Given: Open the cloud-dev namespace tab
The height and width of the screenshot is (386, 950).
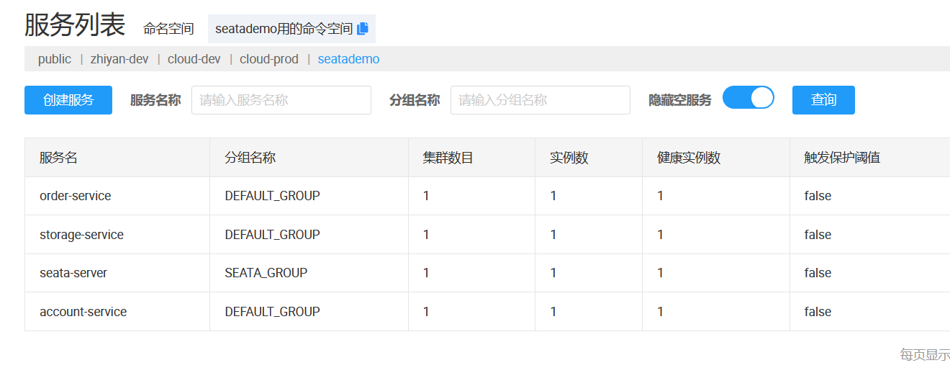Looking at the screenshot, I should click(194, 59).
